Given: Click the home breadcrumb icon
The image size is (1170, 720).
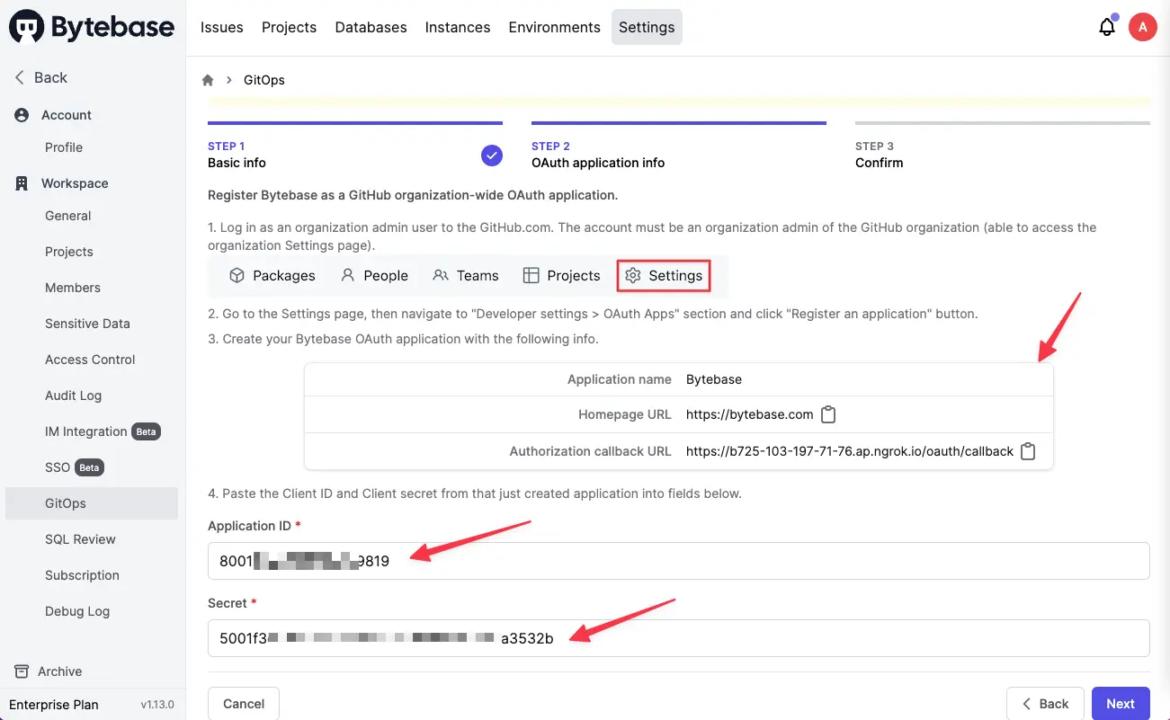Looking at the screenshot, I should (x=208, y=79).
